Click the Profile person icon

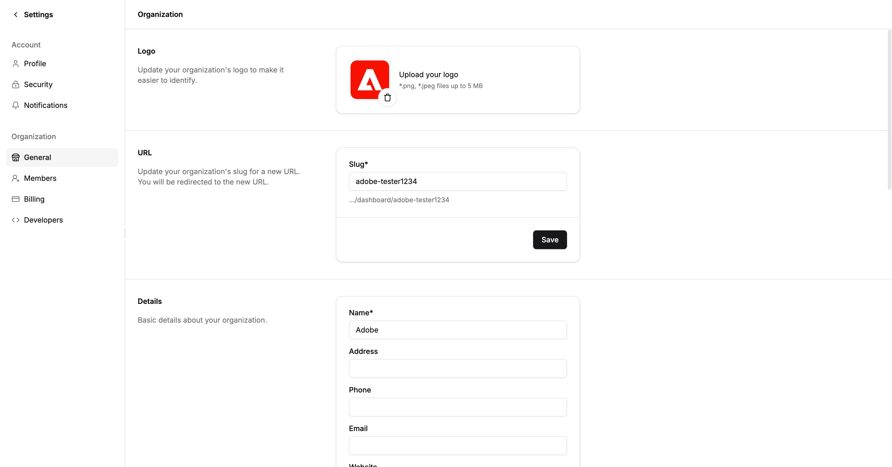pos(16,64)
